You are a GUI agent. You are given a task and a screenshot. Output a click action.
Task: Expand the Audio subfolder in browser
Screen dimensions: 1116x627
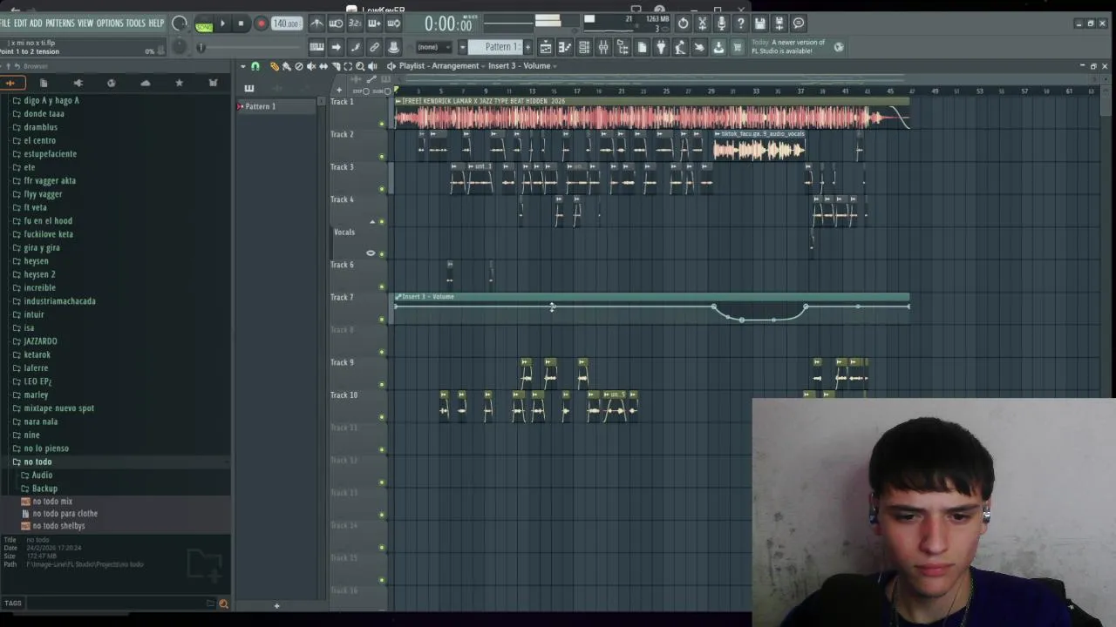pos(42,475)
